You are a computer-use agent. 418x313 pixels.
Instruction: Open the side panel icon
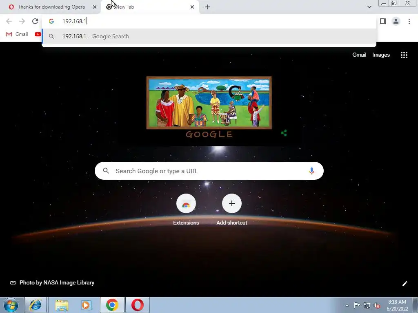coord(383,21)
